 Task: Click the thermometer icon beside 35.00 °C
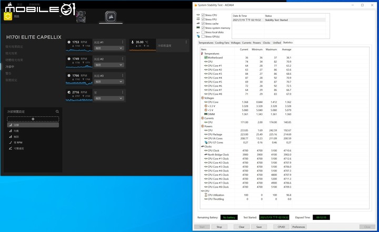tap(133, 42)
